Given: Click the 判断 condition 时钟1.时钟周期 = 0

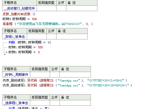Looking at the screenshot, I should 34,42.
